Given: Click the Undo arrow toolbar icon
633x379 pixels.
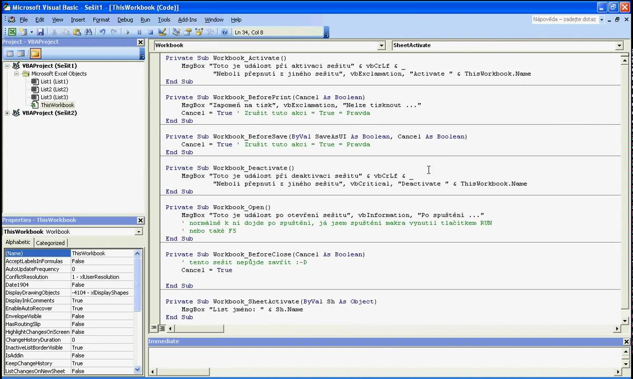Looking at the screenshot, I should click(103, 32).
